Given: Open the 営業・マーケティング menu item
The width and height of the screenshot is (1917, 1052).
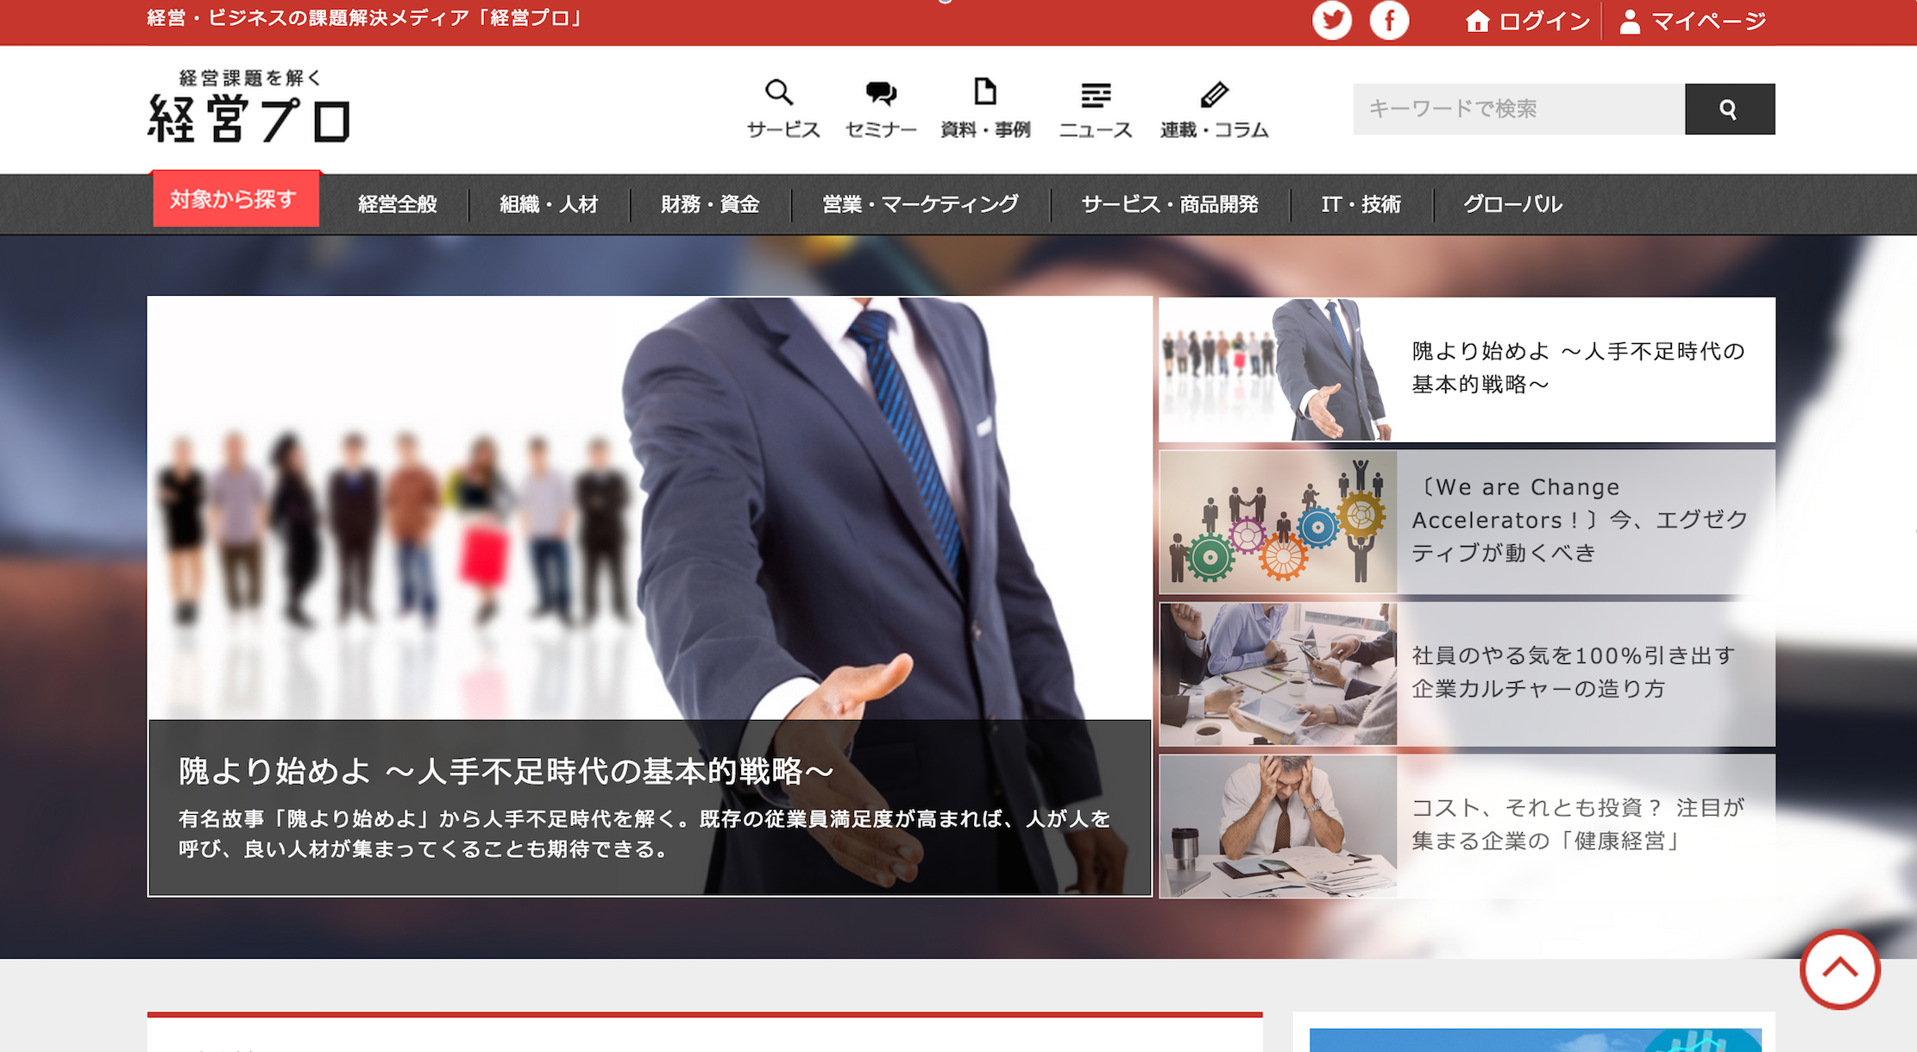Looking at the screenshot, I should (x=921, y=204).
